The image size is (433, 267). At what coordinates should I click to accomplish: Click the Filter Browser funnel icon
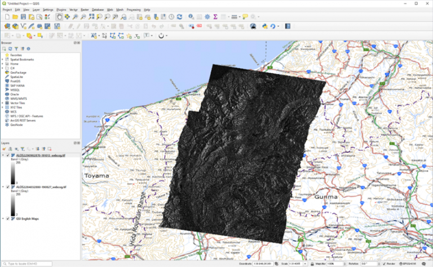[x=16, y=49]
